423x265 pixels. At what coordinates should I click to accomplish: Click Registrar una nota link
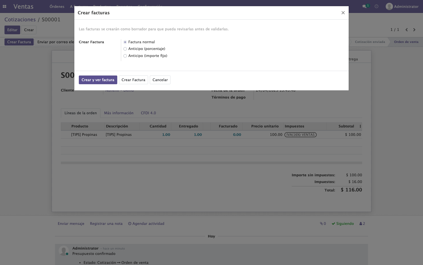point(106,224)
